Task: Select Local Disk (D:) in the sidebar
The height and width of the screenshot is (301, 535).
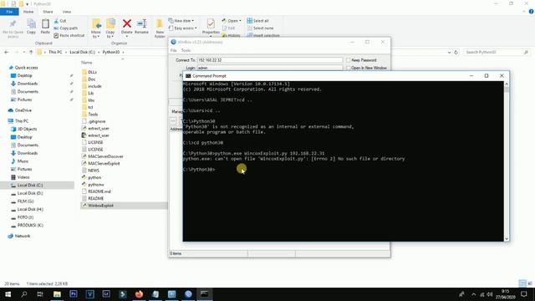Action: [30, 193]
